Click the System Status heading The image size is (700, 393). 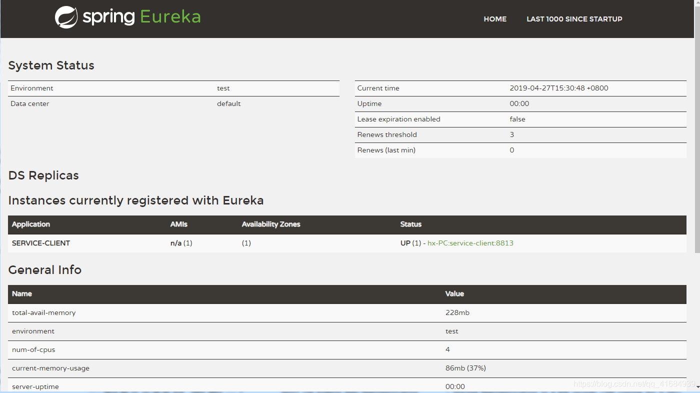(51, 65)
